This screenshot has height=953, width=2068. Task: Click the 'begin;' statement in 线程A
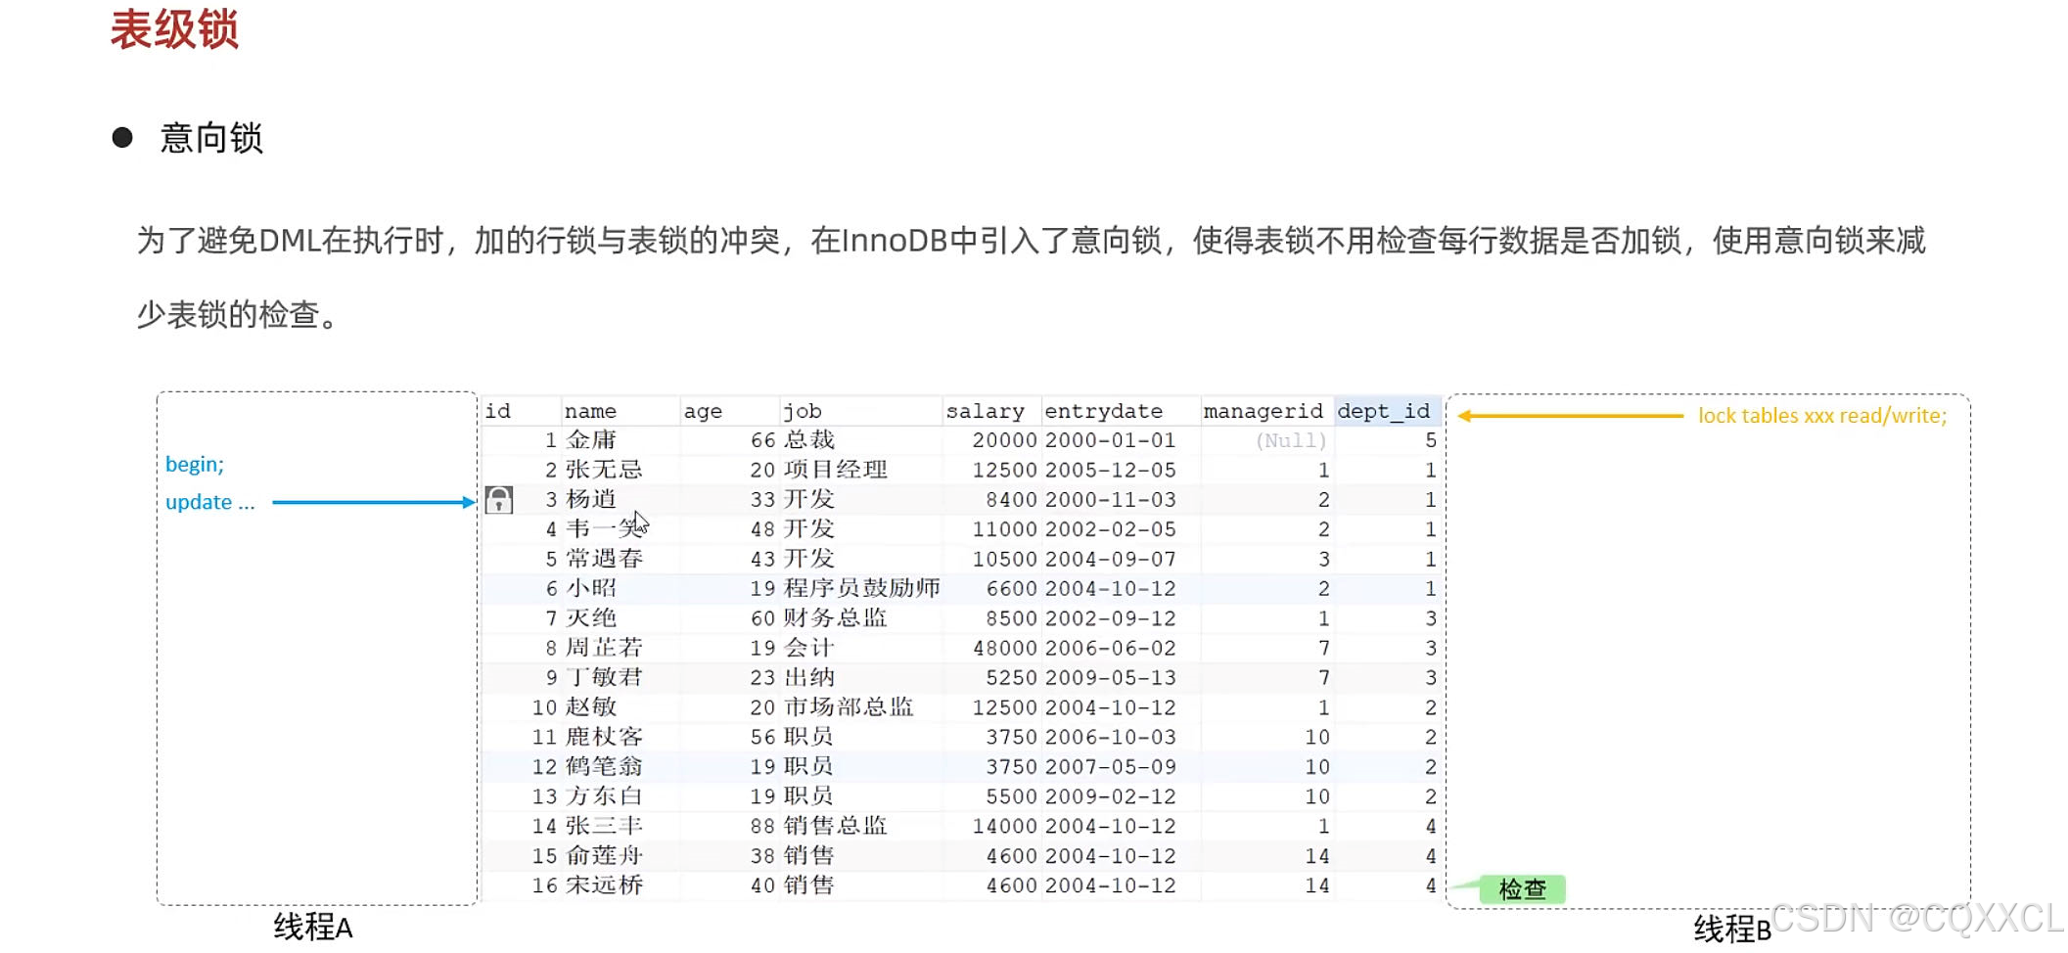[195, 464]
